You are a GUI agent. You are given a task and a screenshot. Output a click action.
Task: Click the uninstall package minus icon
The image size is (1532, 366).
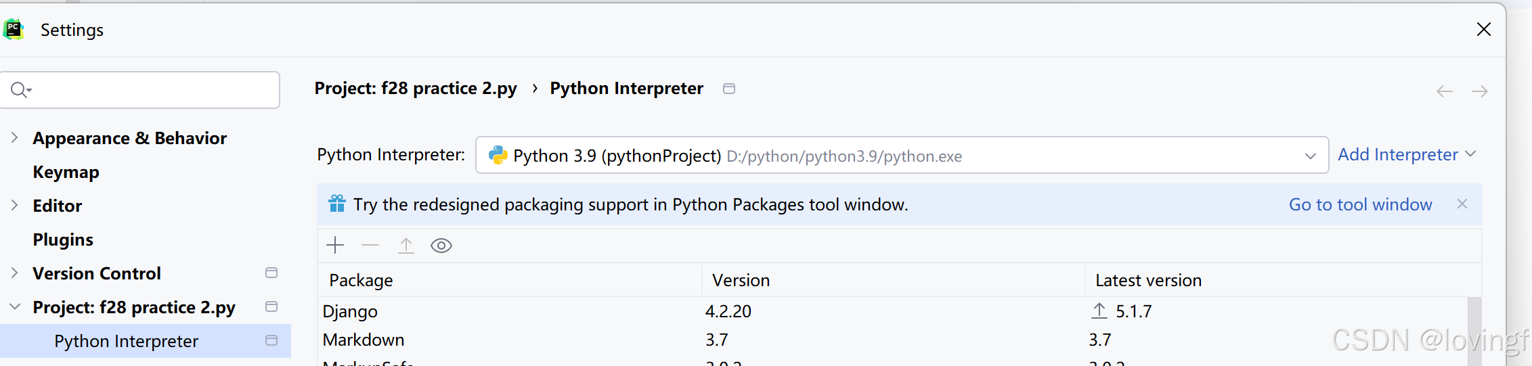point(370,245)
